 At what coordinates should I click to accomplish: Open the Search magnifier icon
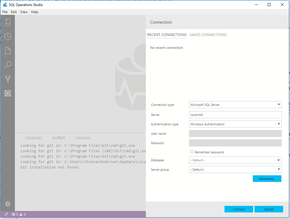(8, 65)
